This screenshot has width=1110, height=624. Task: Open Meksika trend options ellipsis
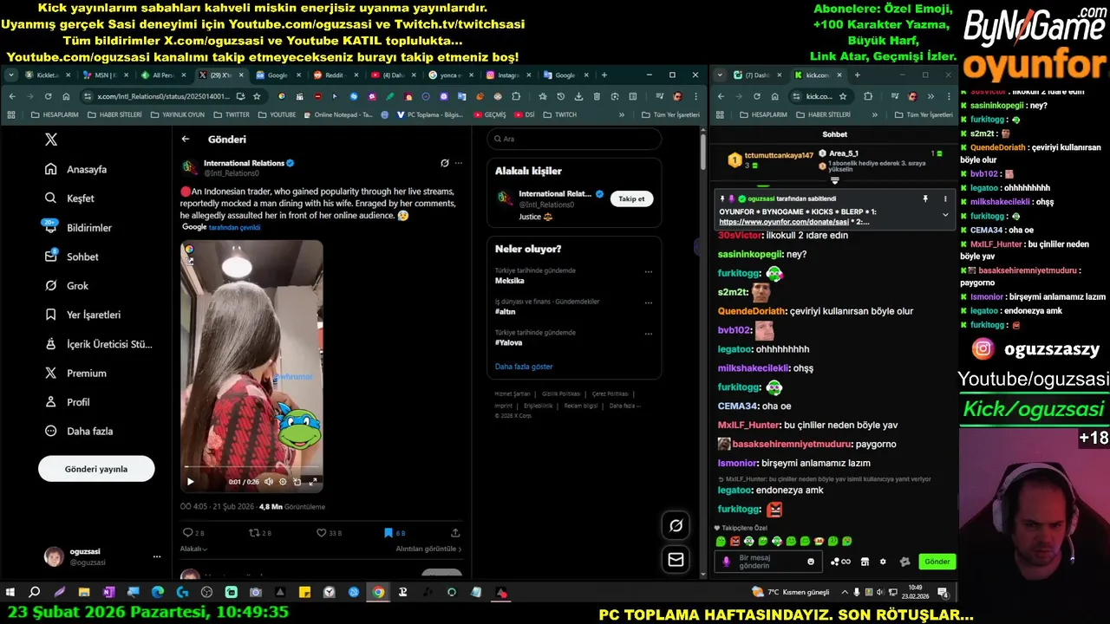point(648,271)
